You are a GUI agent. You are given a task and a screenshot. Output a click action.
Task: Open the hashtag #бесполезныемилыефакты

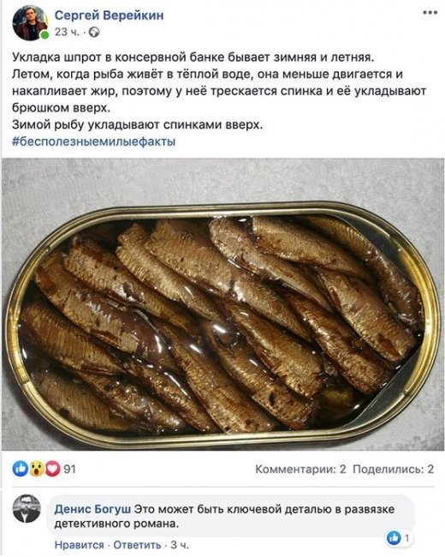click(94, 141)
